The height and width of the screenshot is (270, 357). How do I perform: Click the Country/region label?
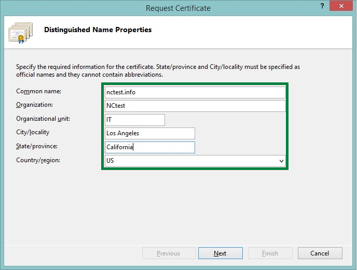click(x=38, y=160)
